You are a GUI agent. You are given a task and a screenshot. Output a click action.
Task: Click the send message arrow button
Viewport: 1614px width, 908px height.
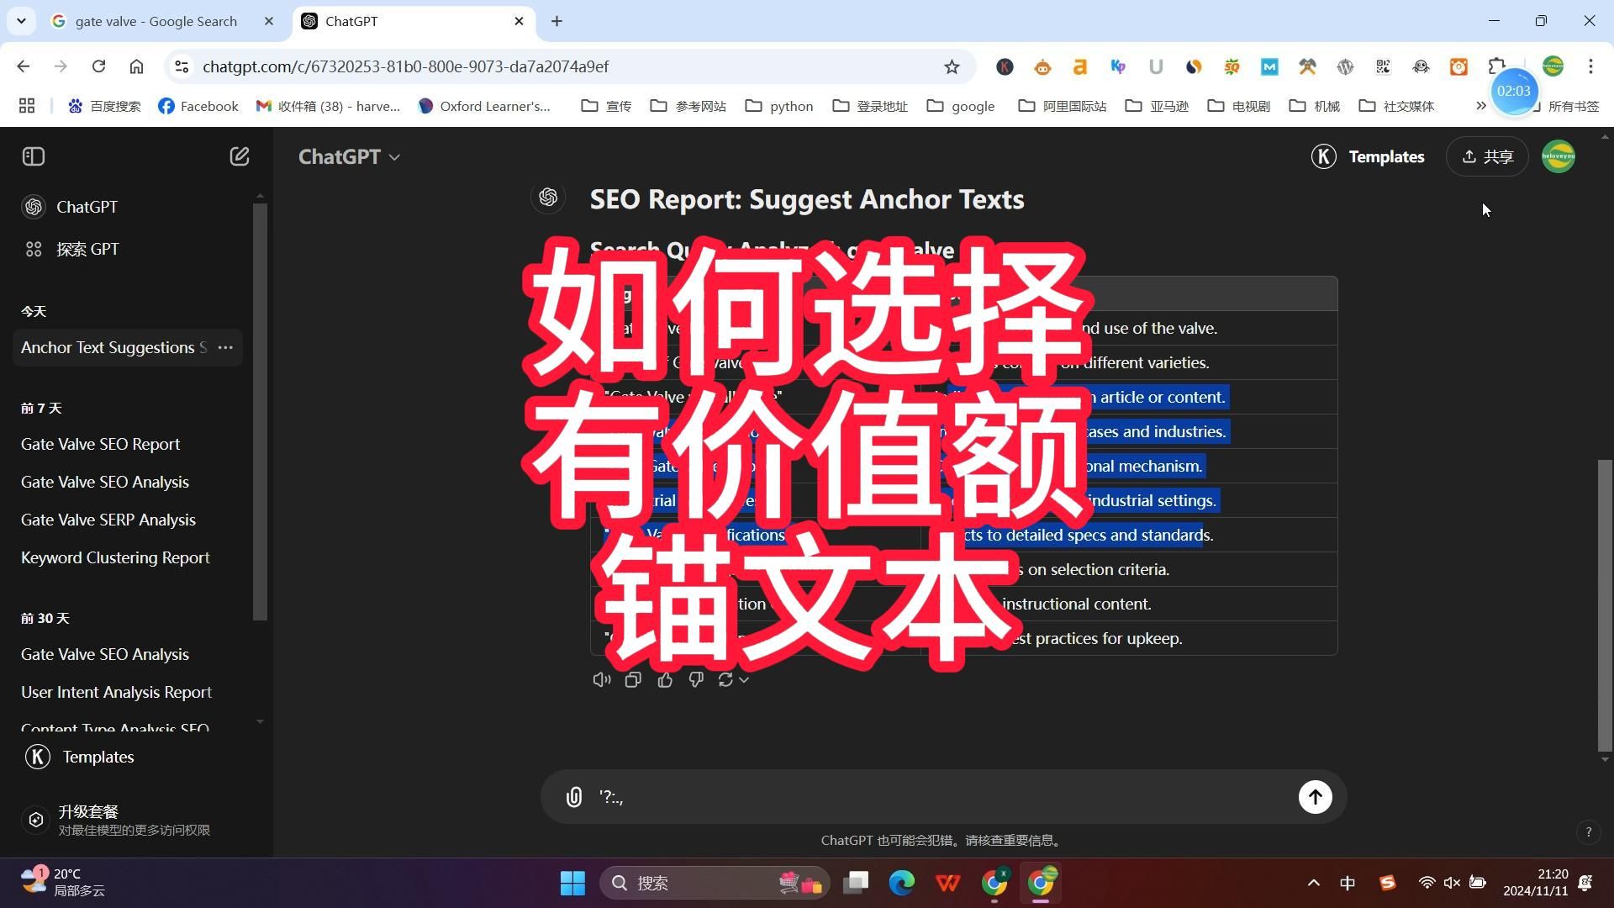[1315, 796]
